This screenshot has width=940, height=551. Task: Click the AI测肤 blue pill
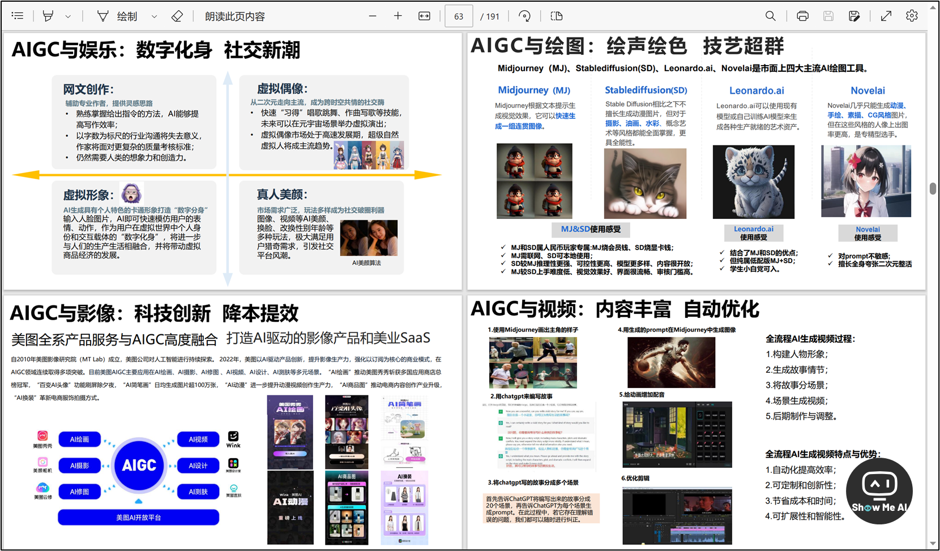tap(198, 492)
